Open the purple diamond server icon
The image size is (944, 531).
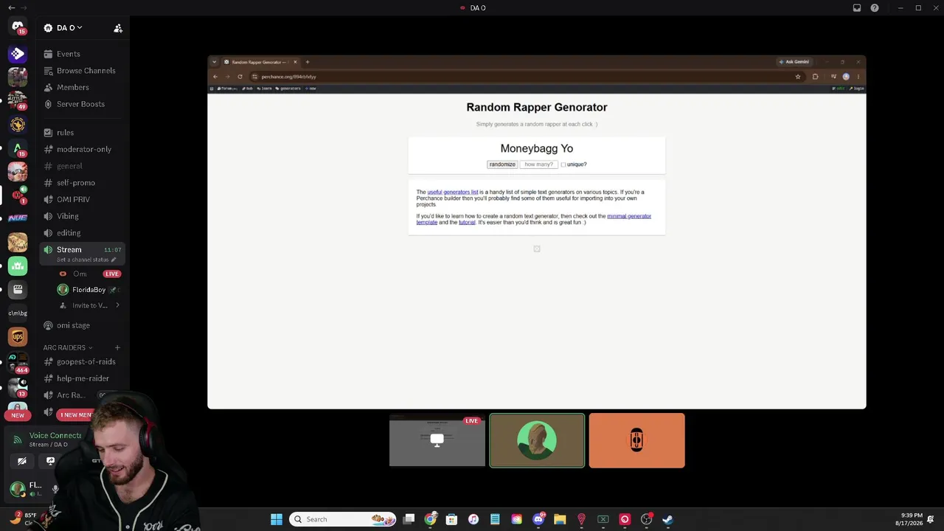click(18, 54)
